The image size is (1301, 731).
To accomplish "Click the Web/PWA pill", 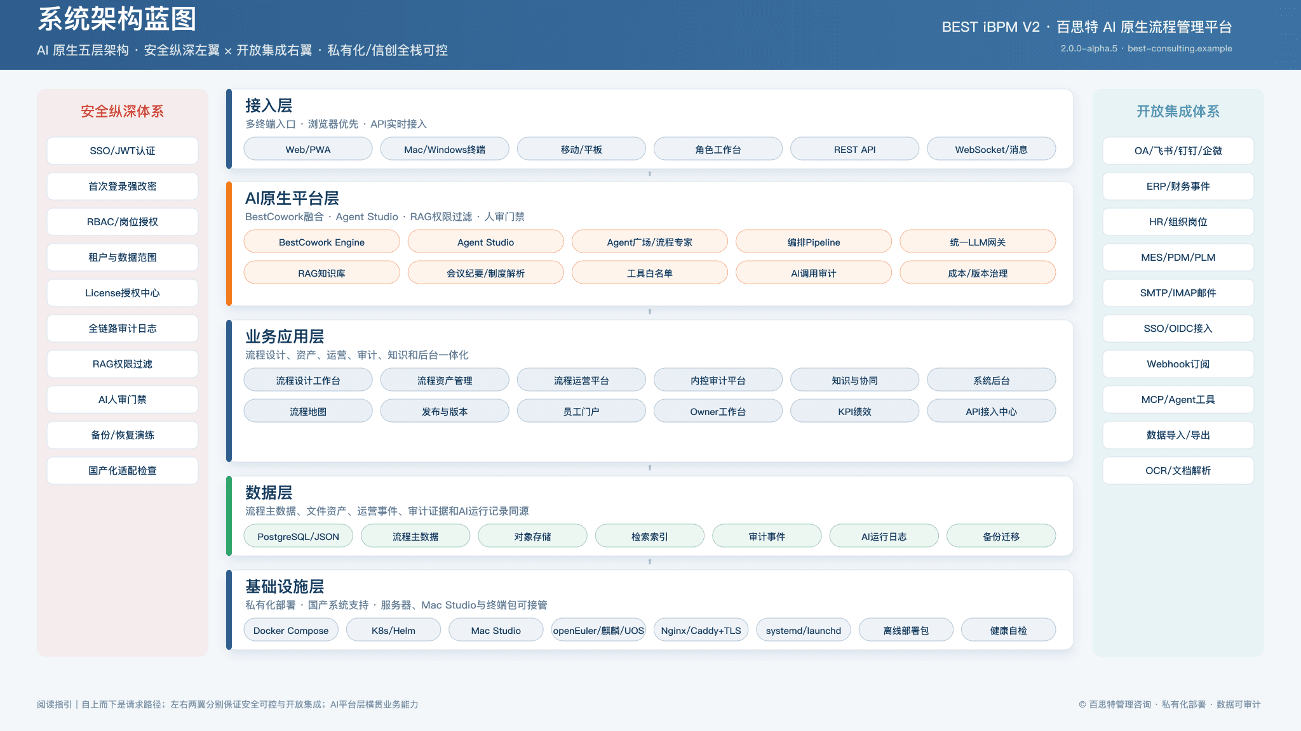I will coord(308,149).
